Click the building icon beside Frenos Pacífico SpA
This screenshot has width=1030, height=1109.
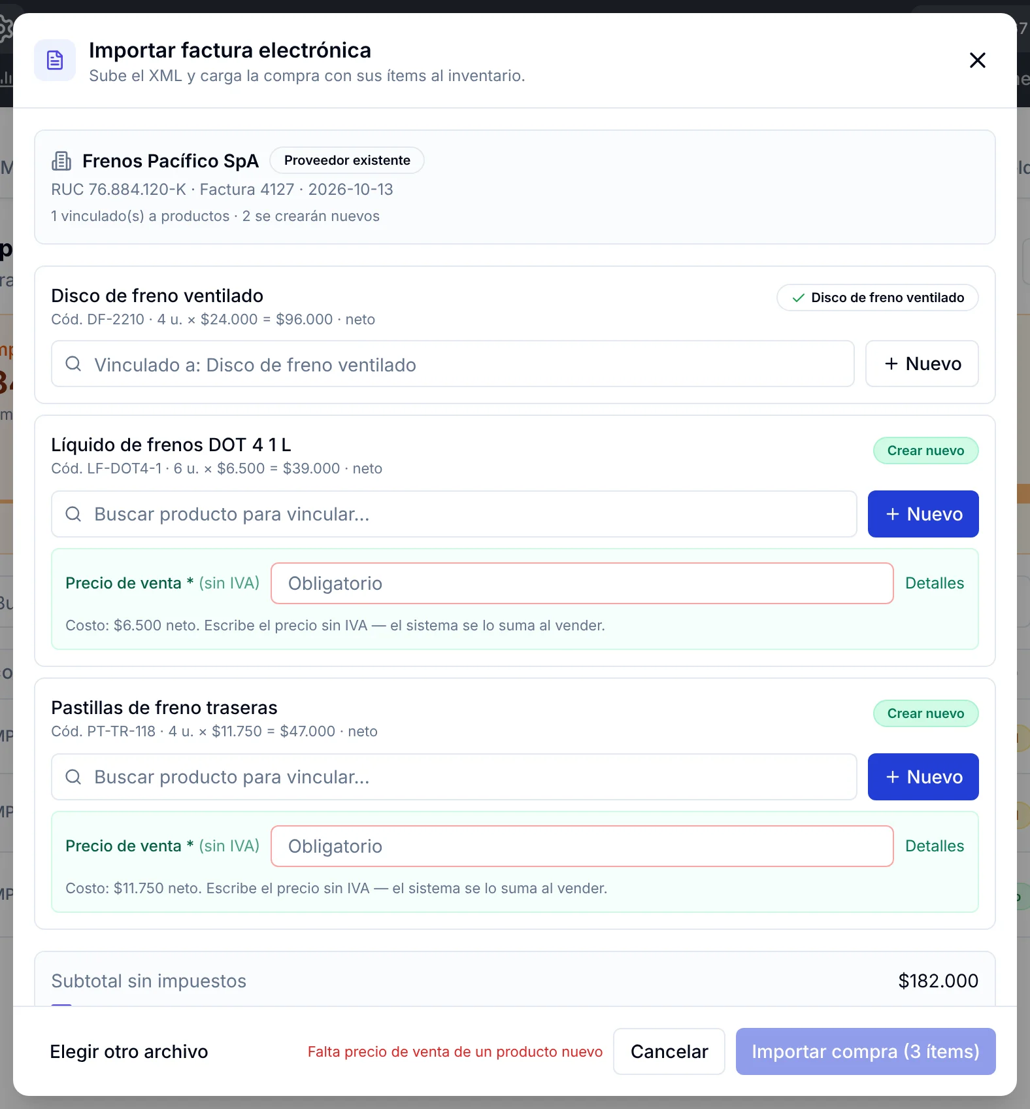pos(61,160)
